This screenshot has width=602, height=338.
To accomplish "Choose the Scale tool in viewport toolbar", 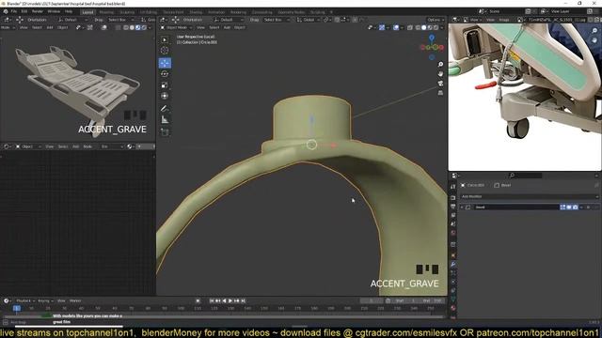I will coord(165,85).
